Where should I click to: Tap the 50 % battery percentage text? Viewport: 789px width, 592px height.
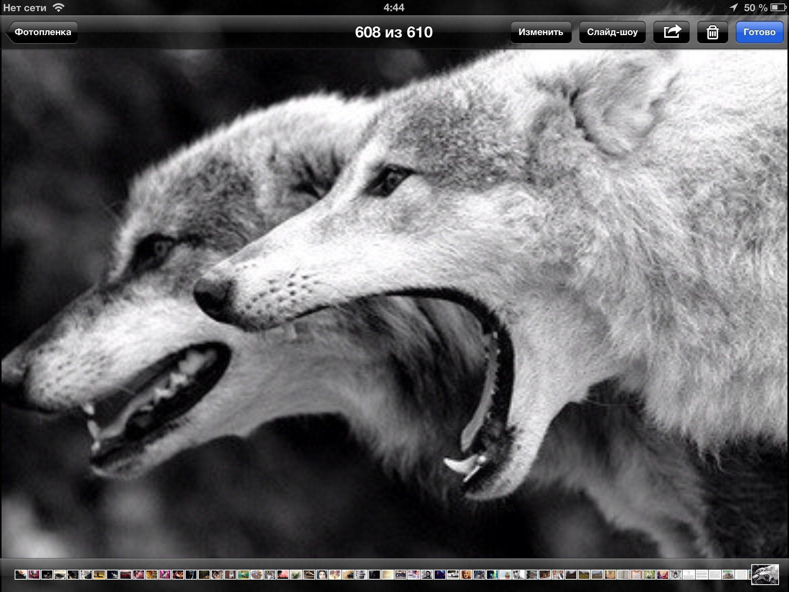click(755, 7)
